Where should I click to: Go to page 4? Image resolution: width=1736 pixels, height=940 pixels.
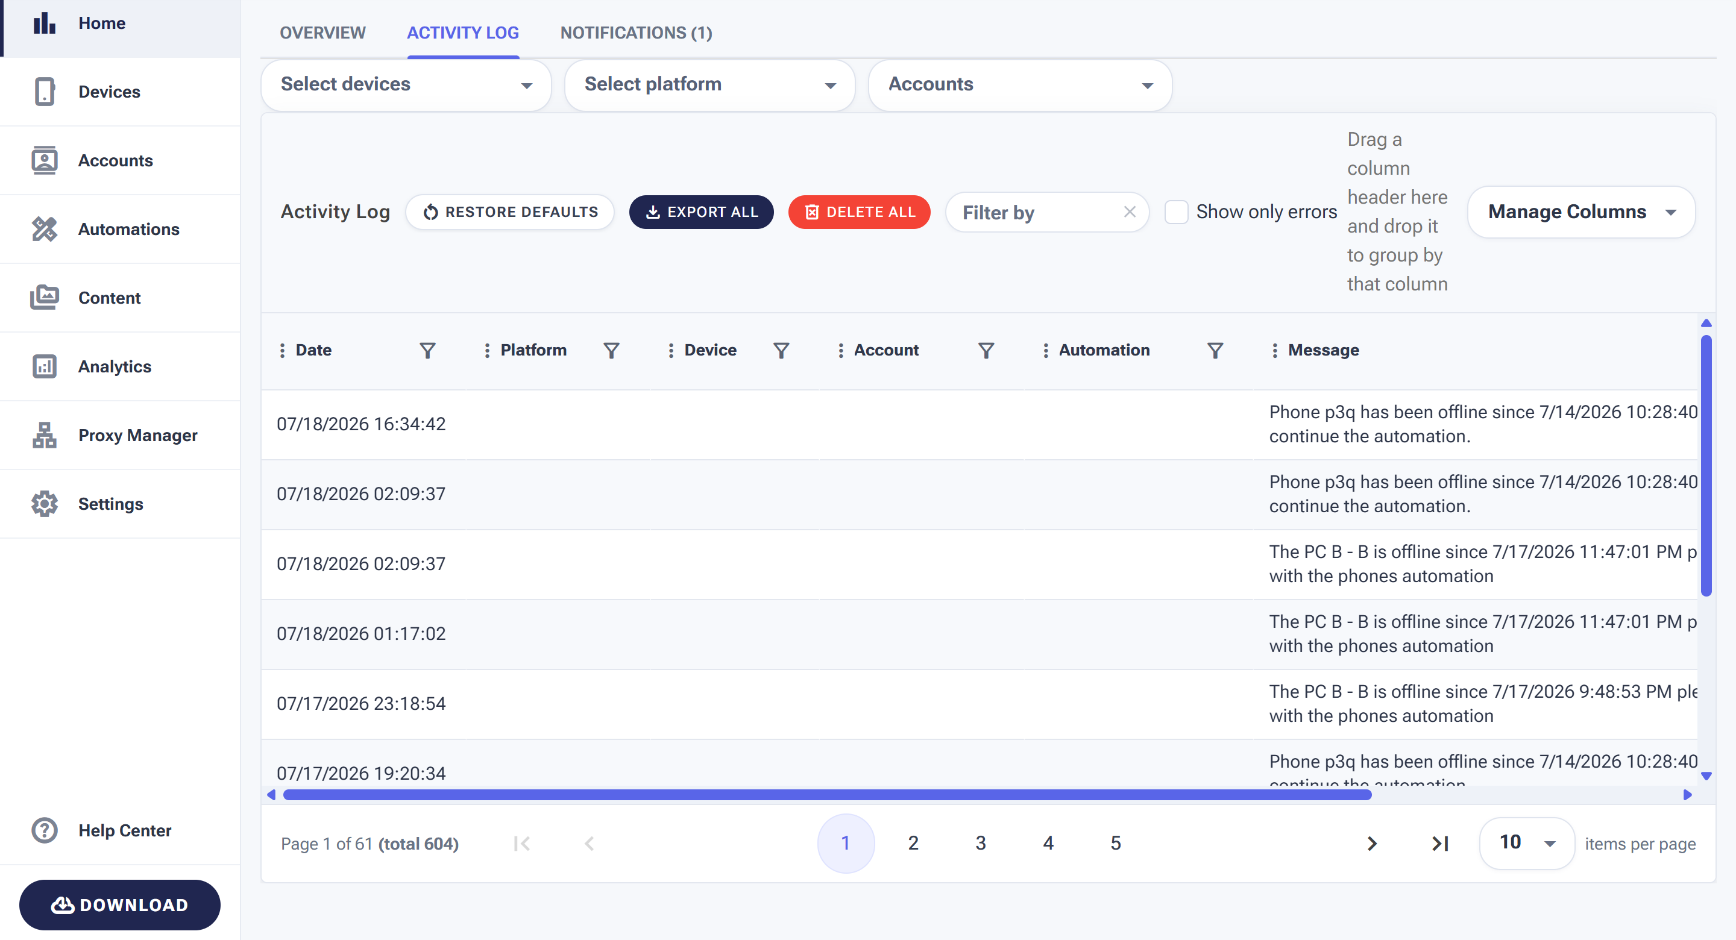point(1049,843)
